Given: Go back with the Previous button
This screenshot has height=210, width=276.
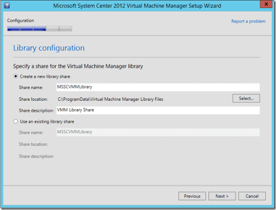Looking at the screenshot, I should coord(192,196).
